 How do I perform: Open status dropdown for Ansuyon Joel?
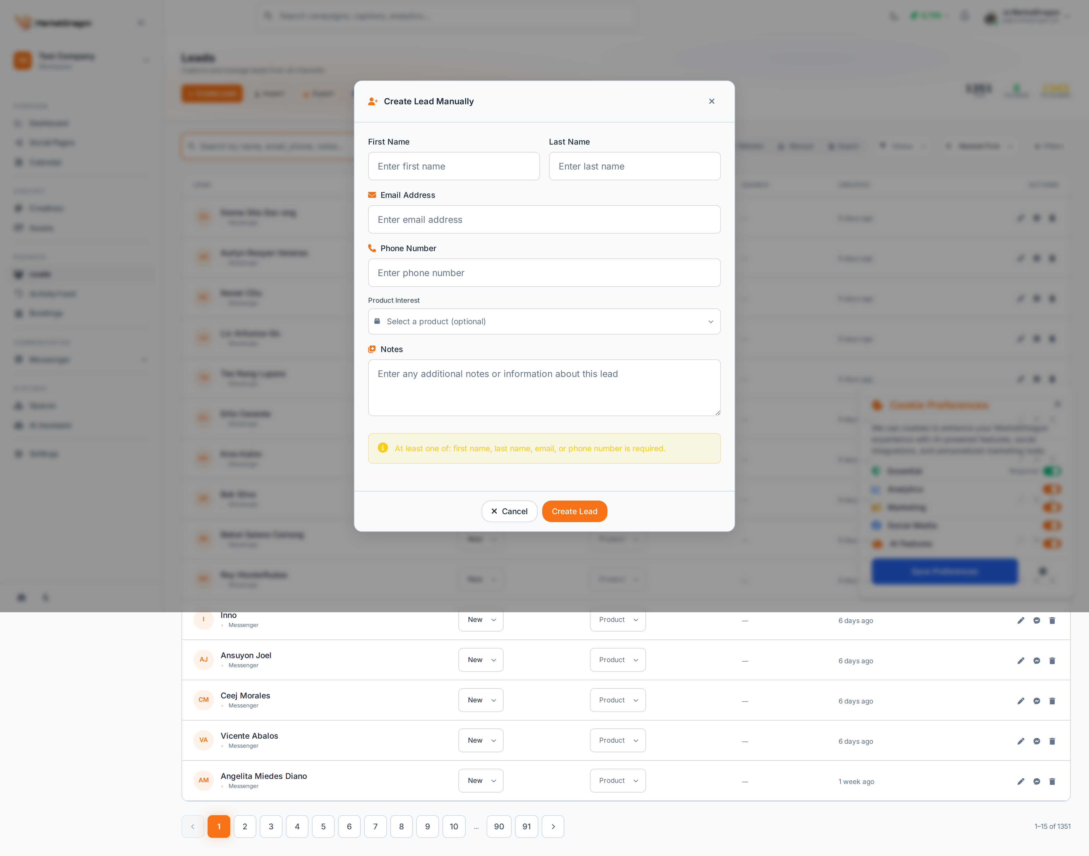point(480,660)
